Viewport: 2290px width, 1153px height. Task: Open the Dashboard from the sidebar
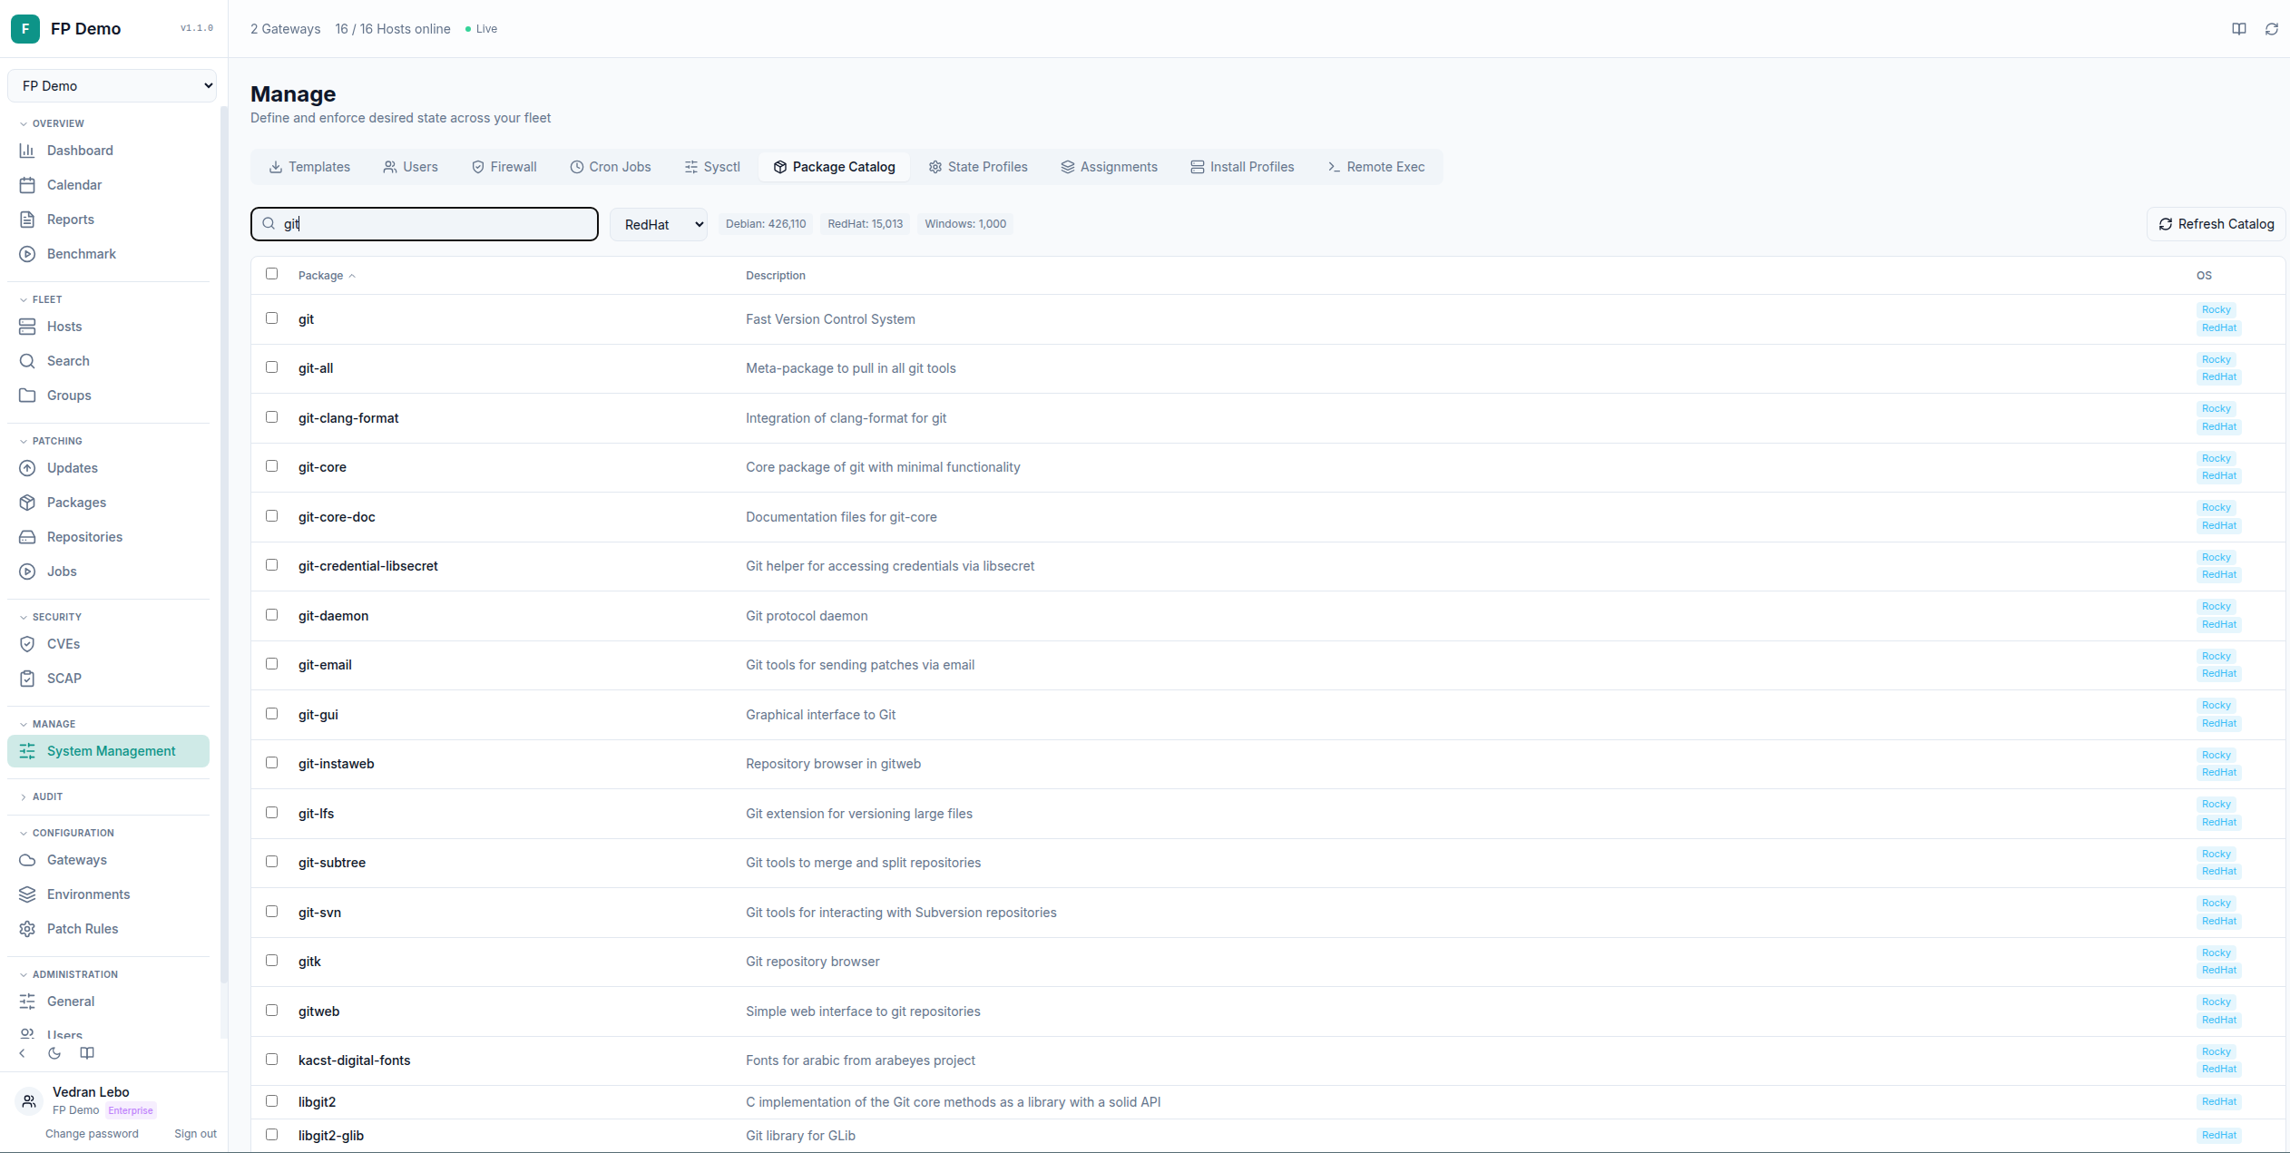coord(80,151)
